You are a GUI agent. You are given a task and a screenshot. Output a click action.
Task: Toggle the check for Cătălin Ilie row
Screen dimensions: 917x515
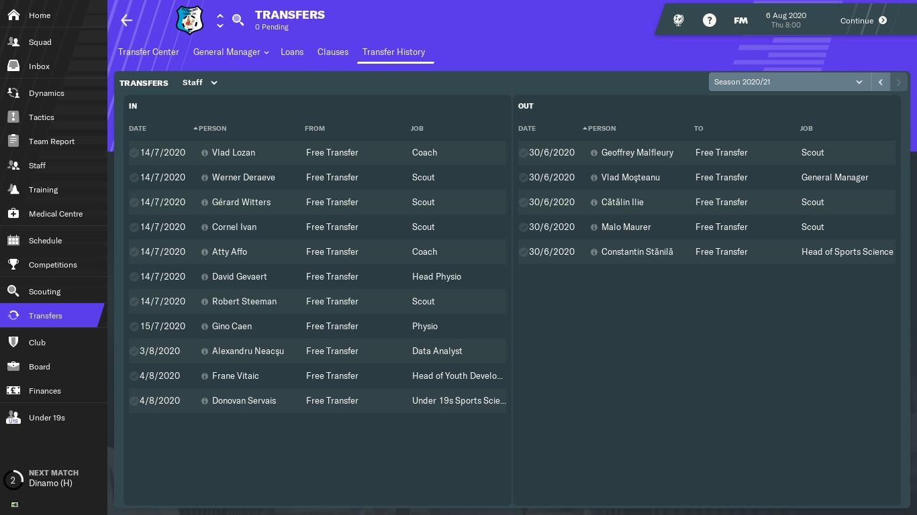[x=524, y=203]
